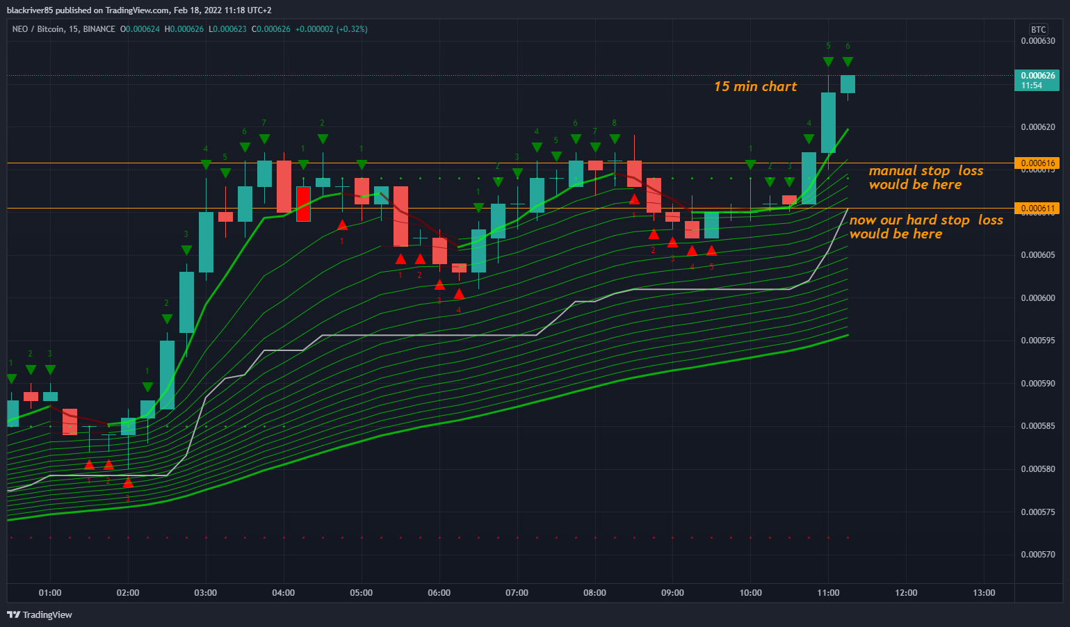Click the 08:00 time axis label
1070x627 pixels.
point(595,593)
